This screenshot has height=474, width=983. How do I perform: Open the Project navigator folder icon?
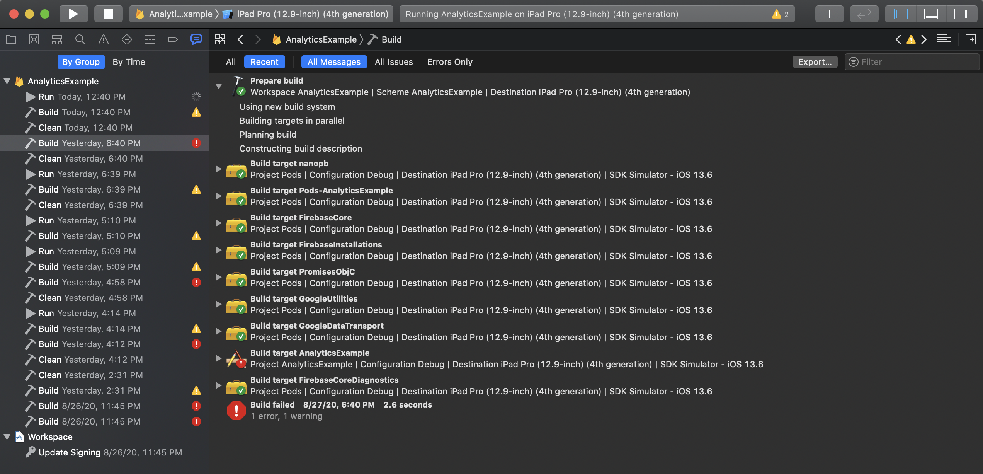[x=11, y=39]
